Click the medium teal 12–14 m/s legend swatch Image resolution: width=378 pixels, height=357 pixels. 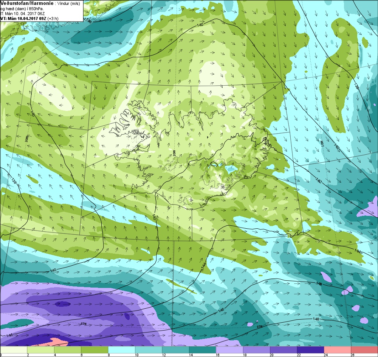175,349
